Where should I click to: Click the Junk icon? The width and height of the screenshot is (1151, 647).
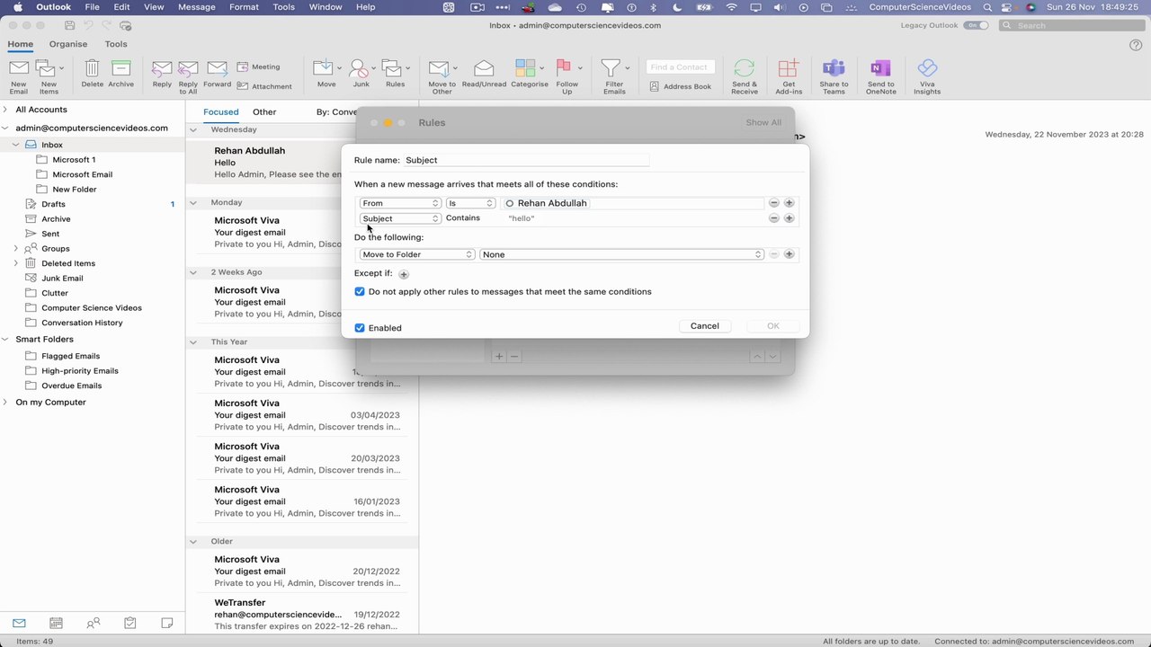click(x=359, y=69)
